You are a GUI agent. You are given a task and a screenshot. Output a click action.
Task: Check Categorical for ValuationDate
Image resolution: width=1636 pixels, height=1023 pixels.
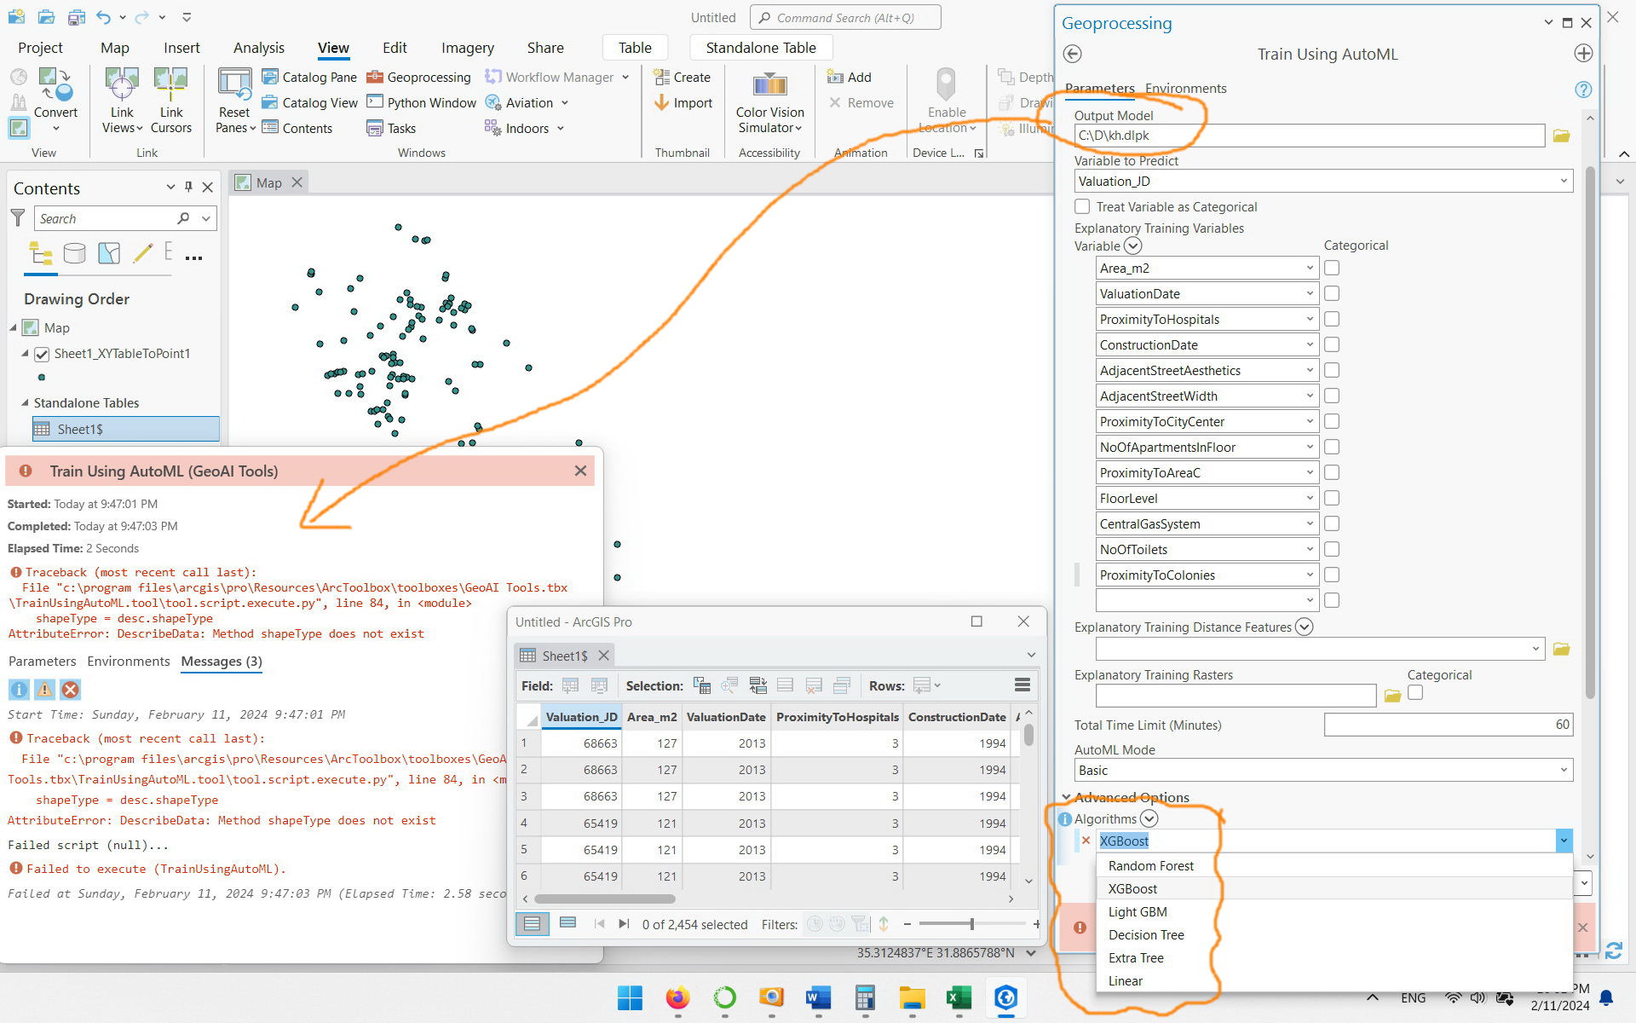[1332, 293]
